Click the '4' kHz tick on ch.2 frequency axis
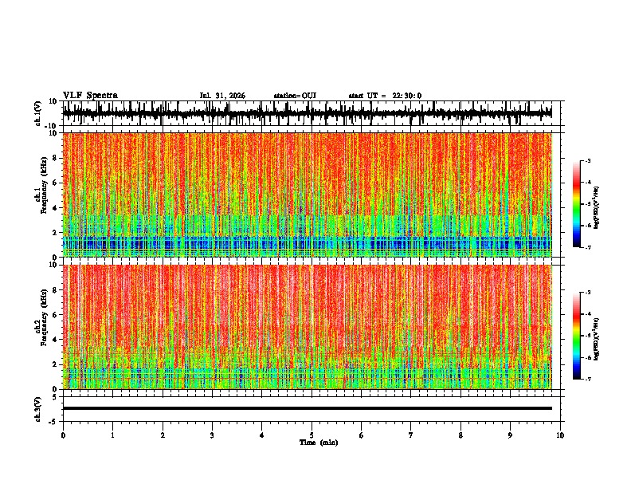This screenshot has width=631, height=488. [56, 340]
